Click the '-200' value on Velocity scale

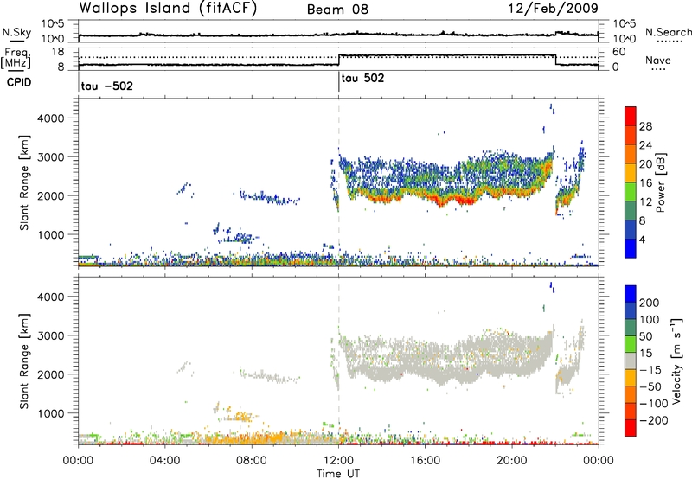pos(654,420)
